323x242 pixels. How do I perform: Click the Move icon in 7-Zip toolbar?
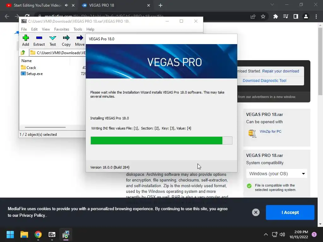click(80, 41)
